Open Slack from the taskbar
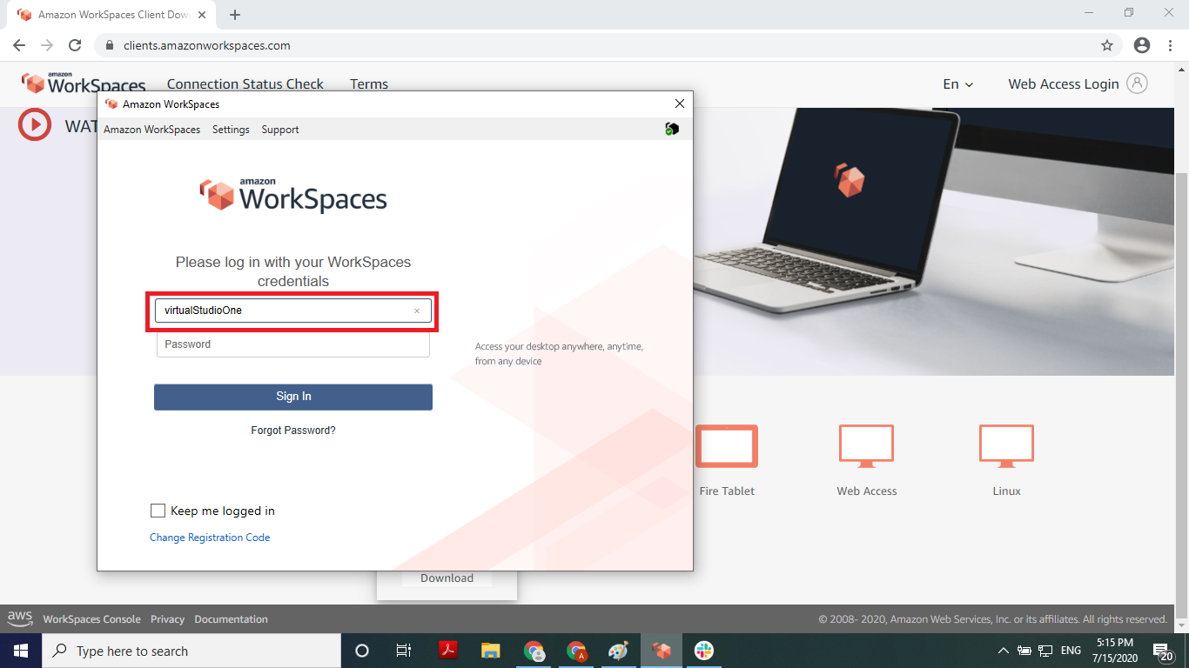This screenshot has height=668, width=1189. (x=704, y=651)
